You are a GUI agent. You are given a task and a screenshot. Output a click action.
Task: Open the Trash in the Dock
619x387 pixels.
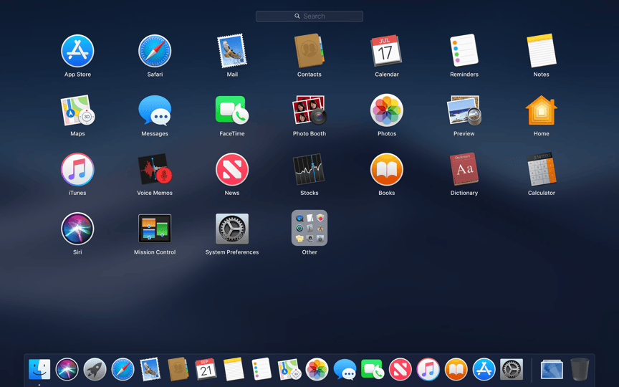point(580,369)
